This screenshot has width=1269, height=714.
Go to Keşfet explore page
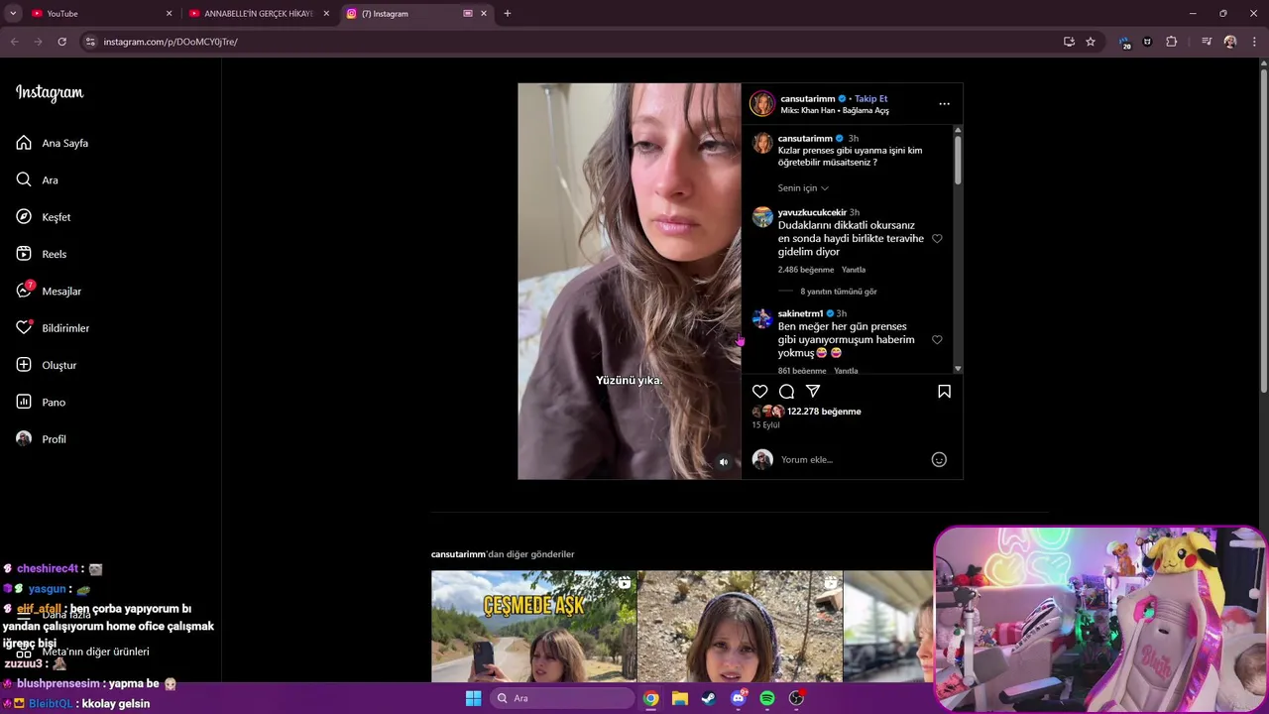44,217
